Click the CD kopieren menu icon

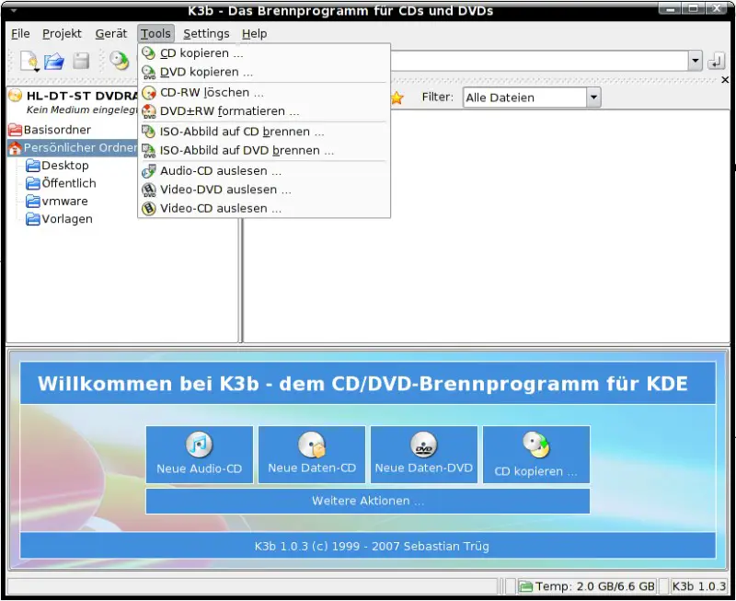tap(149, 53)
